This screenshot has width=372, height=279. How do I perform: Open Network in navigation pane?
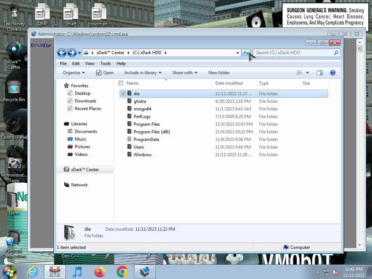pyautogui.click(x=79, y=185)
